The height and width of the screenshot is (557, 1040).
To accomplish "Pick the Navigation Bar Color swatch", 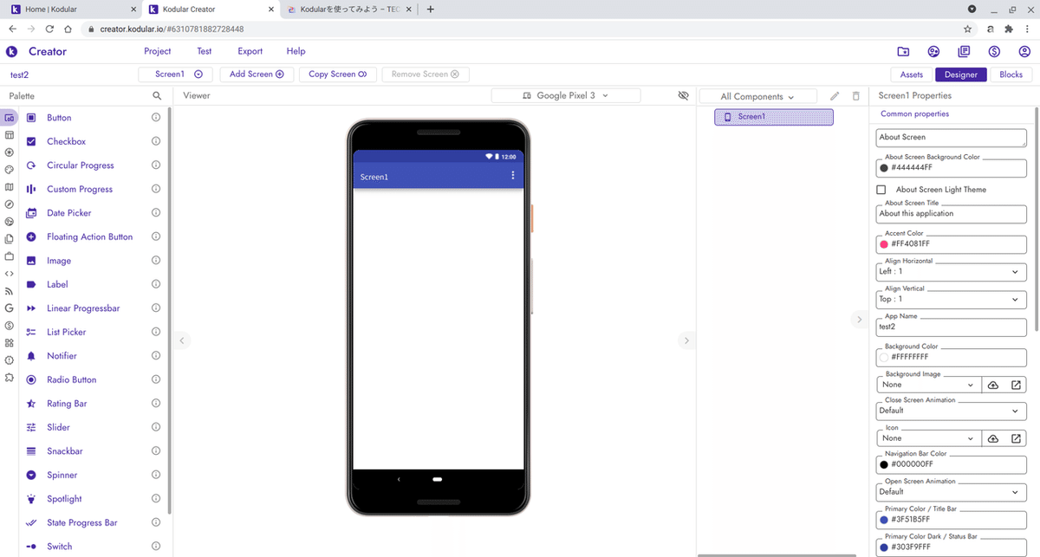I will pyautogui.click(x=884, y=464).
